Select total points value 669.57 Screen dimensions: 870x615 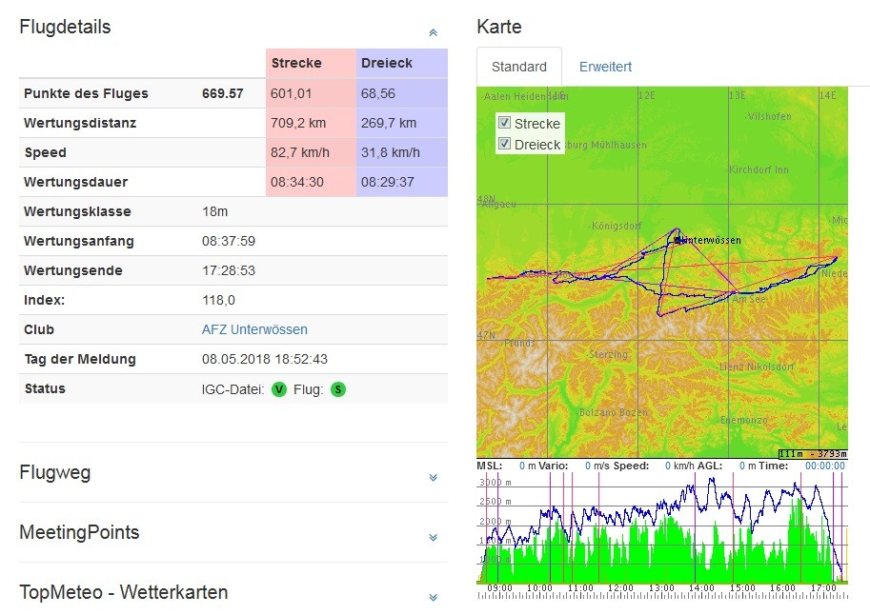222,93
